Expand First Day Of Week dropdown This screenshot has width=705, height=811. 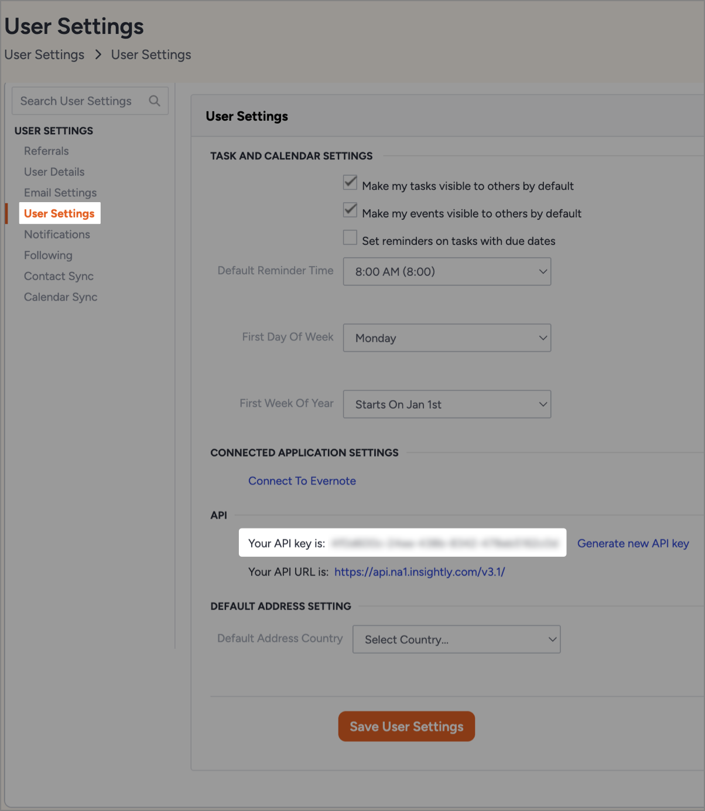447,338
